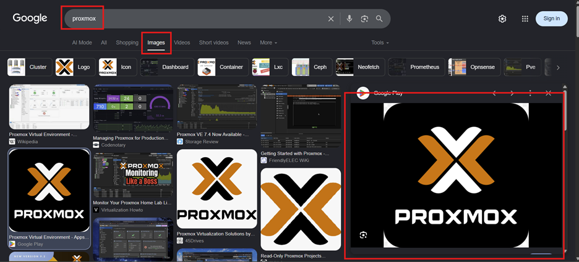Select the Logo filter chip
The image size is (579, 262).
[x=75, y=67]
